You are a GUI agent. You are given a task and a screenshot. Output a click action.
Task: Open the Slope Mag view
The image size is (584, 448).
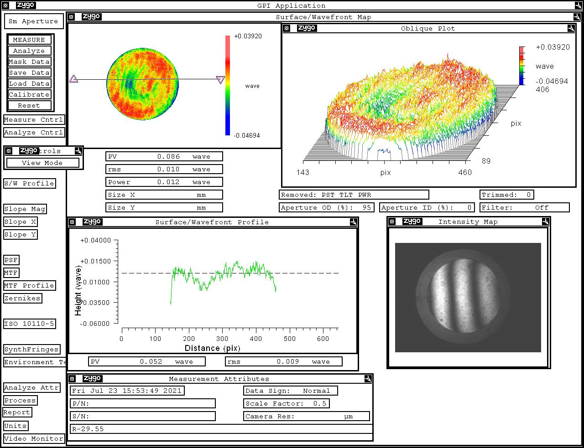pyautogui.click(x=25, y=209)
